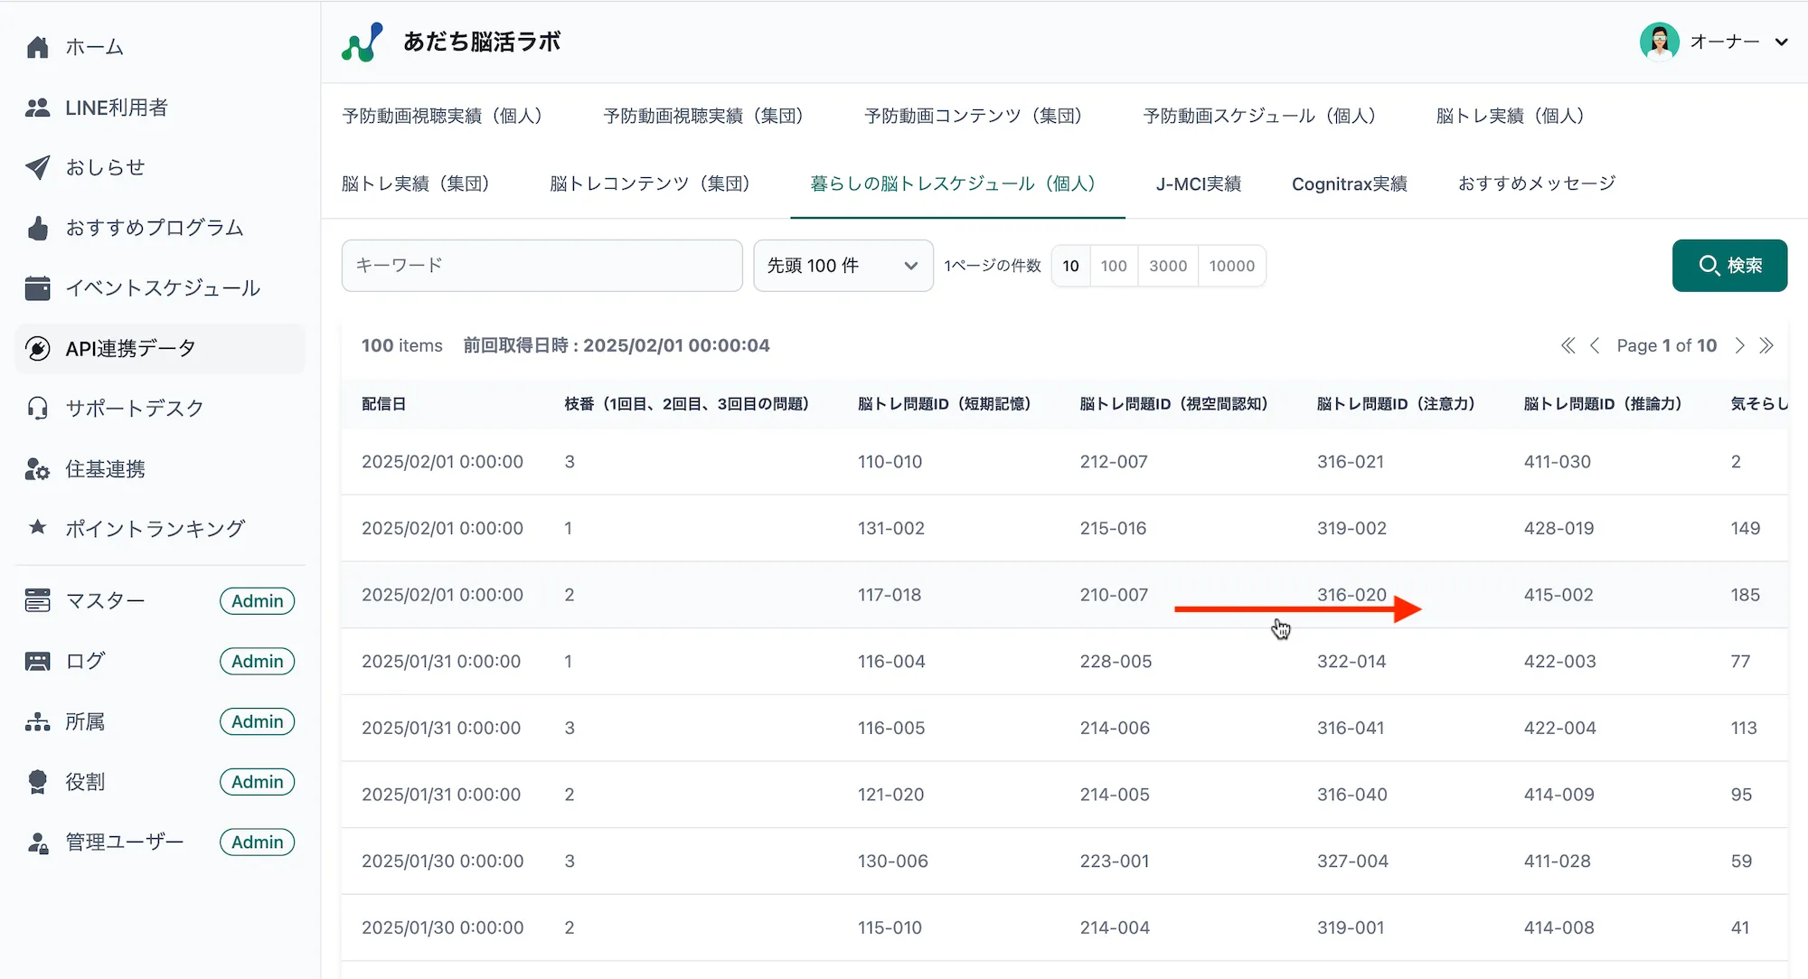Click the イベントスケジュール calendar icon
This screenshot has width=1808, height=979.
point(37,288)
